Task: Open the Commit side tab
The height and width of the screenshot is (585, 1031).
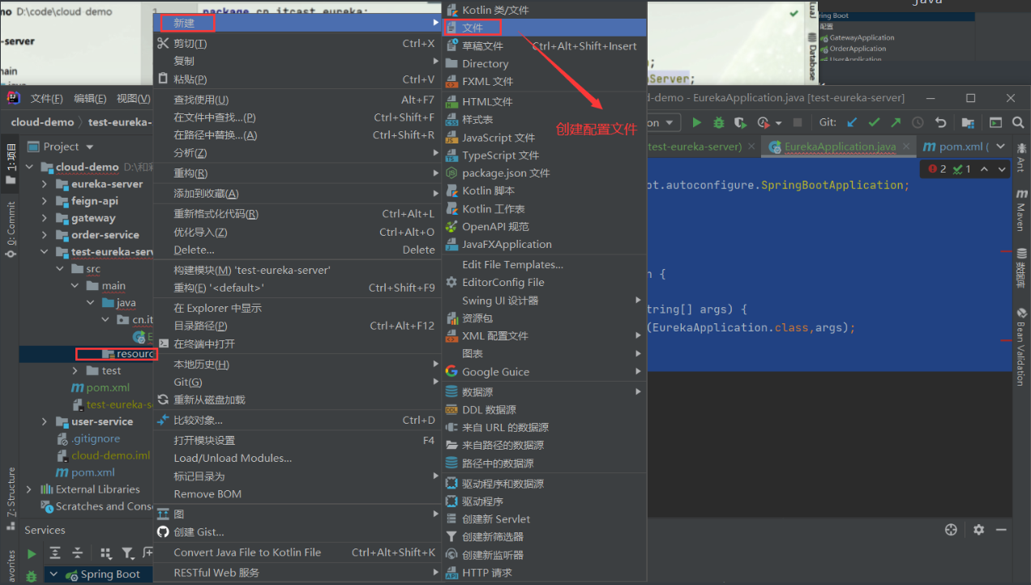Action: (11, 230)
